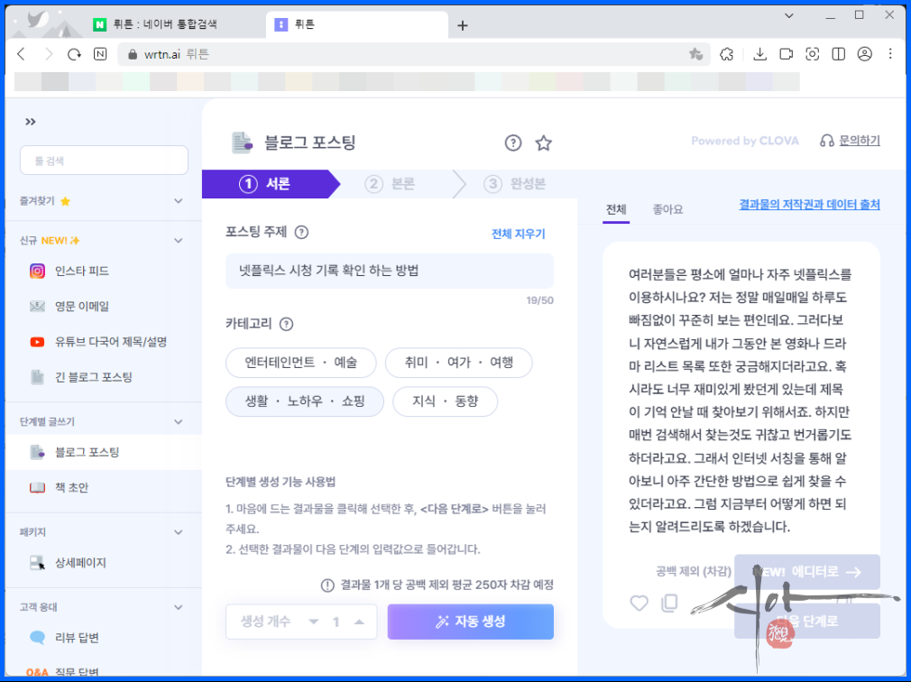
Task: Open Naver home button in toolbar
Action: click(x=100, y=54)
